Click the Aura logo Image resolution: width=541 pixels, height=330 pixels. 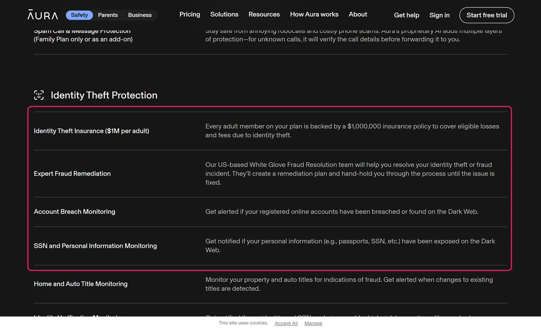43,15
